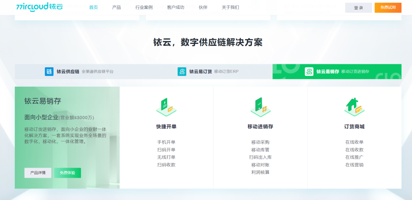Click the 快捷开单 illustration icon
The height and width of the screenshot is (200, 412).
tap(166, 107)
